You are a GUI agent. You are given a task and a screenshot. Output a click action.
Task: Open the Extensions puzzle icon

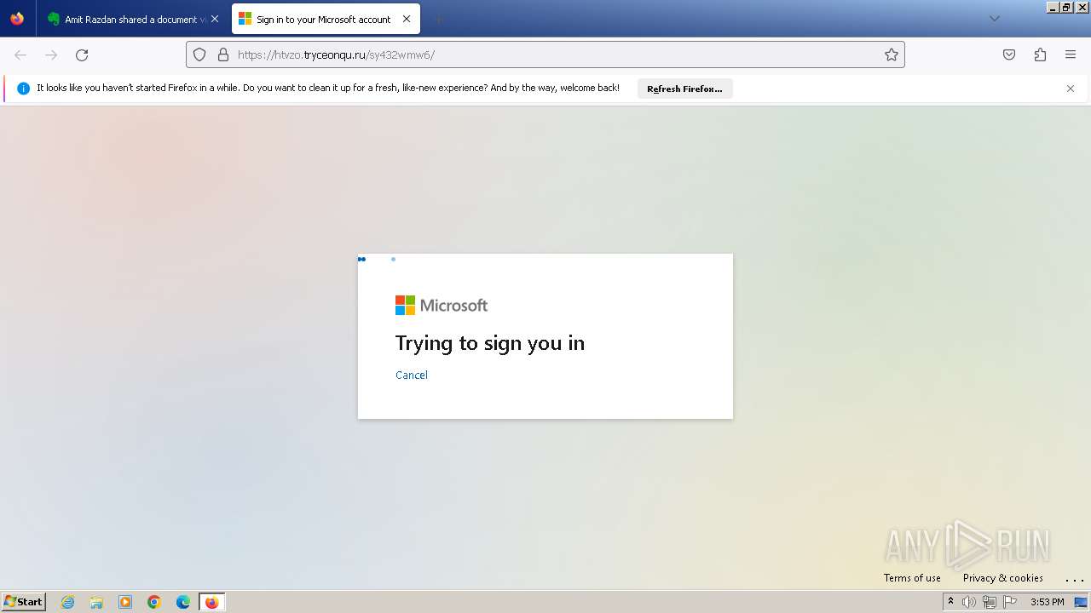(x=1040, y=54)
